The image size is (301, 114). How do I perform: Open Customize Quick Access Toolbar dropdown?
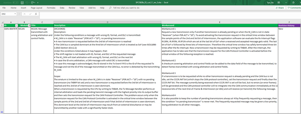tap(38, 3)
